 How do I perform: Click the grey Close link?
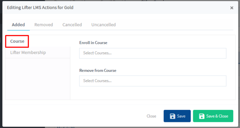pos(151,116)
